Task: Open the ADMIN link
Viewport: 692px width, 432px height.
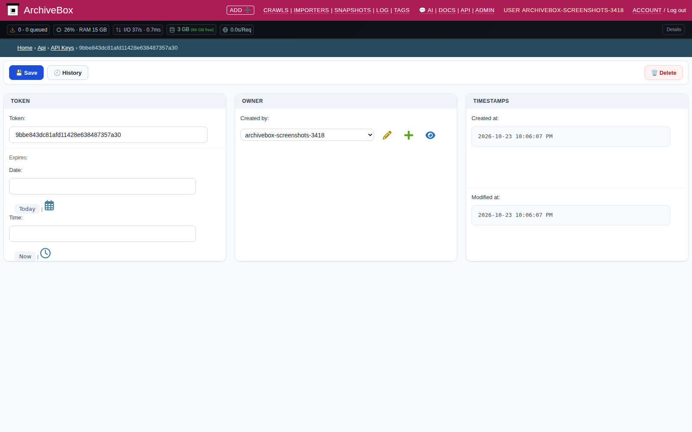Action: coord(485,10)
